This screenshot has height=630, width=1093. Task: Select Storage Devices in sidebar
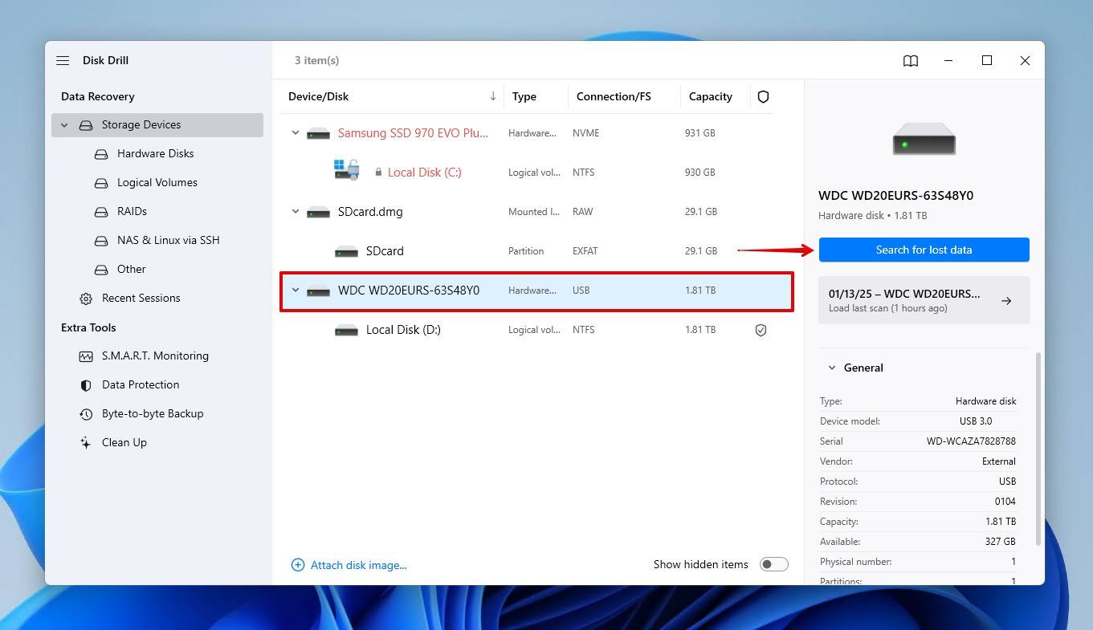(157, 124)
